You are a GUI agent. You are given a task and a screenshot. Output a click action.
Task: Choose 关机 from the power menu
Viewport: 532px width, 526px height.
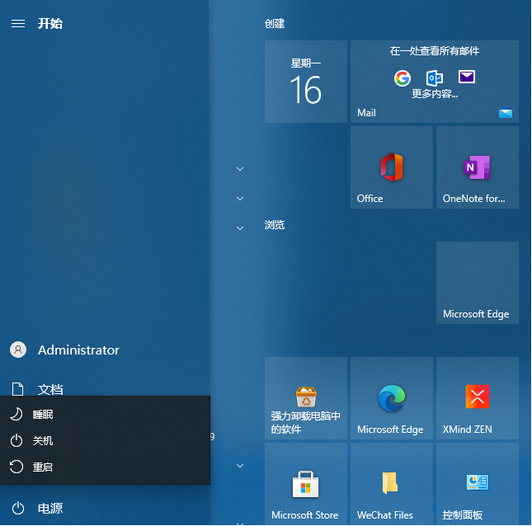coord(105,440)
